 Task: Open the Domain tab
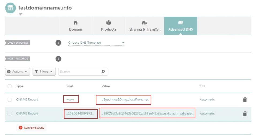[75, 26]
